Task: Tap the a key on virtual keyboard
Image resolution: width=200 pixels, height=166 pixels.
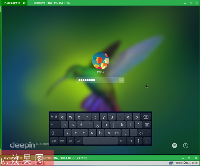Action: click(x=64, y=125)
